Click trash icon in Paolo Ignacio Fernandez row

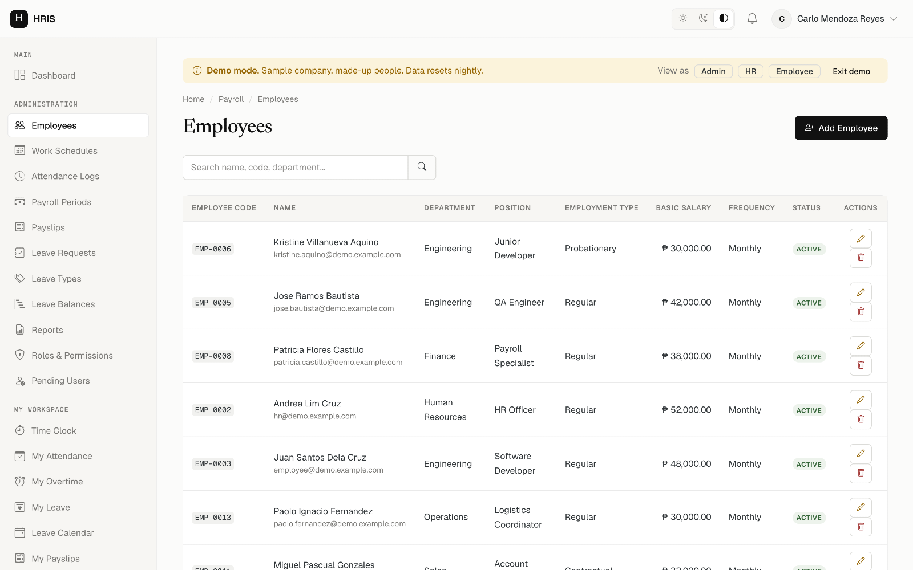tap(861, 527)
